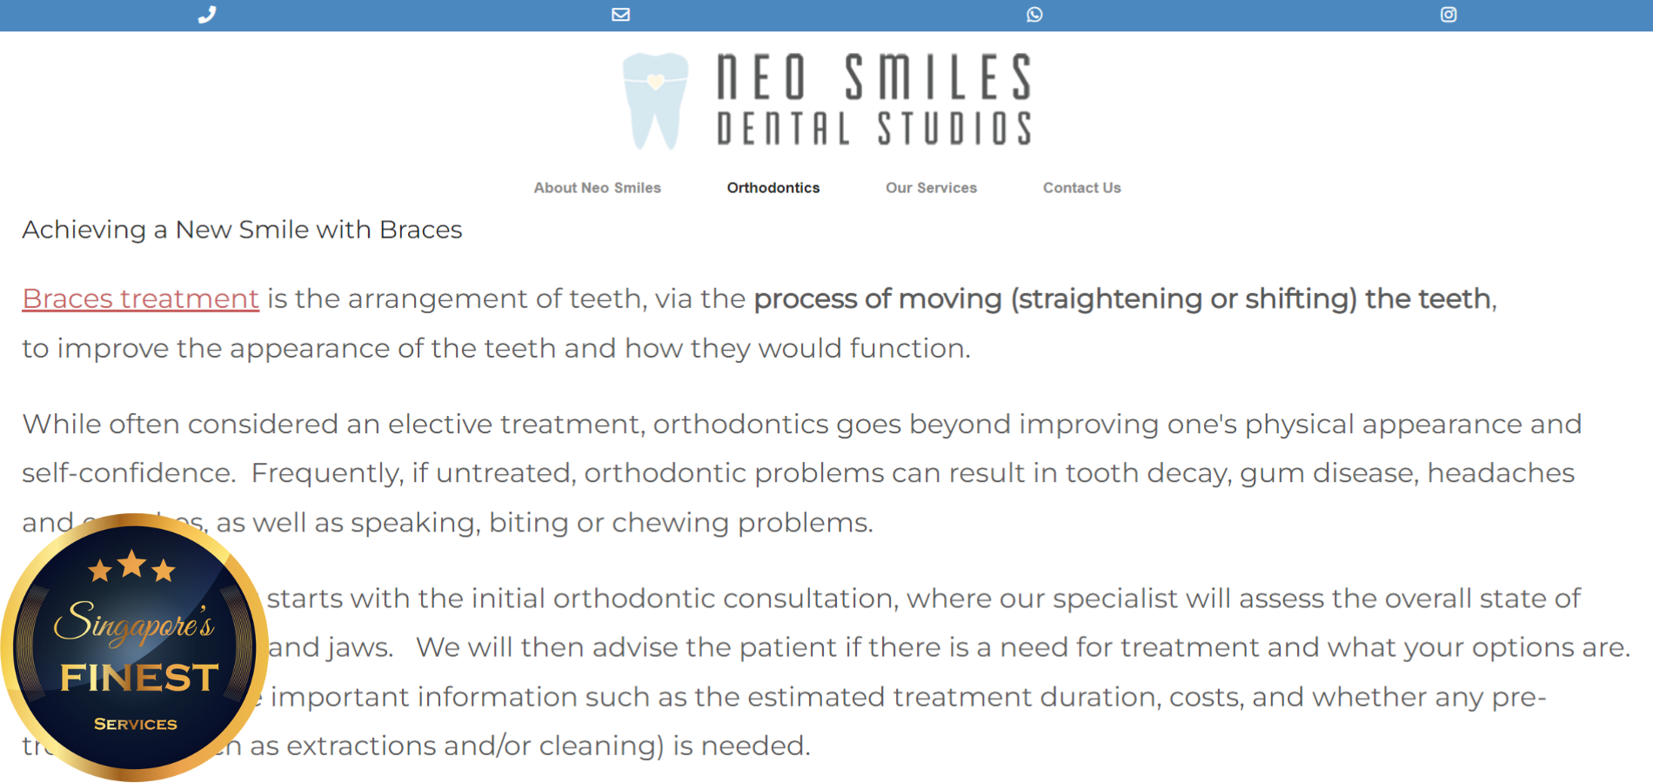
Task: Click the WhatsApp icon in top bar
Action: point(1034,15)
